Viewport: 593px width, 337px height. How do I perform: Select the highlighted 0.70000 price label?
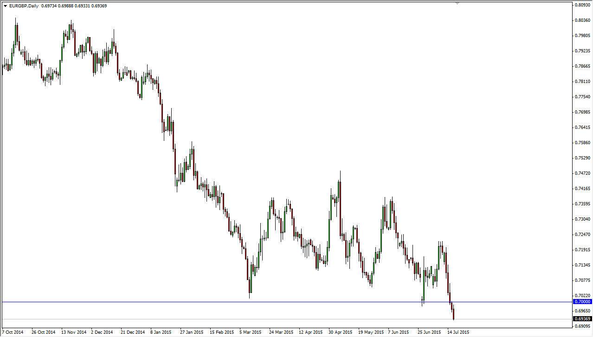(x=582, y=301)
